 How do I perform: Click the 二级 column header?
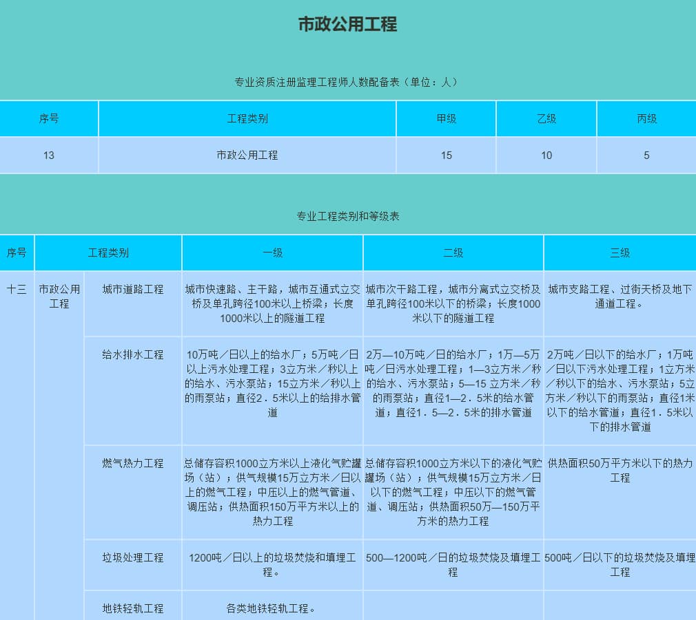[453, 253]
